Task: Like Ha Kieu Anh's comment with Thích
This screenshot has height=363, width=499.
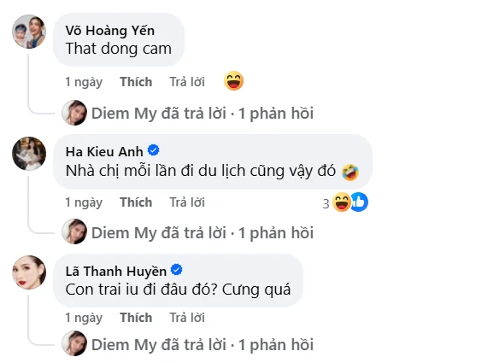Action: [136, 202]
